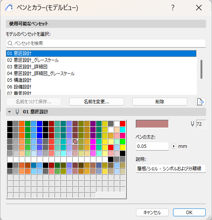This screenshot has height=220, width=212.
Task: Click the ArchiCAD app icon in the title bar
Action: [9, 7]
